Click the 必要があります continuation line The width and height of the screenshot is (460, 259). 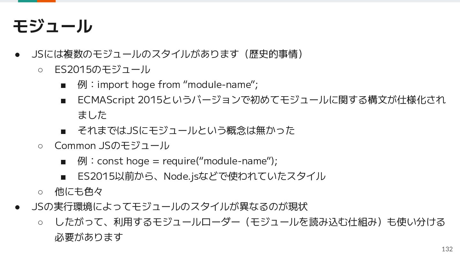click(x=89, y=237)
